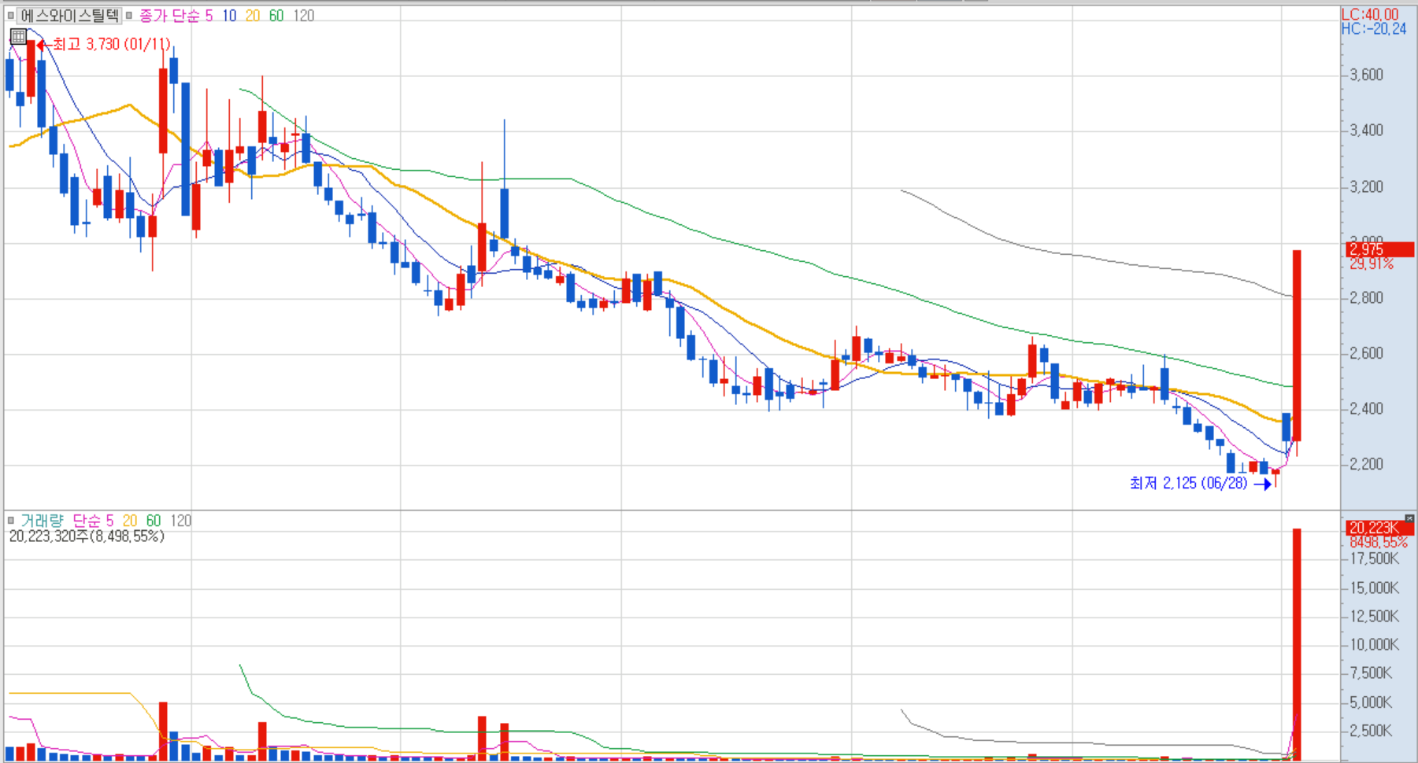Click the 7,500K volume axis label
The width and height of the screenshot is (1418, 763).
(x=1371, y=673)
